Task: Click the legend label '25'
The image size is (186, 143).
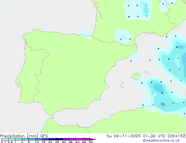Action: coord(57,142)
